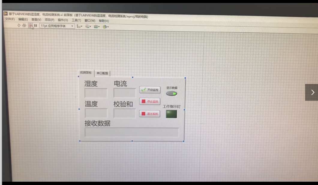Click the 电流 label
318x185 pixels.
tap(120, 83)
